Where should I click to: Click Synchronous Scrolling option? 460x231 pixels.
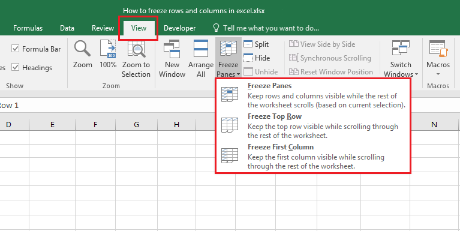(x=330, y=58)
